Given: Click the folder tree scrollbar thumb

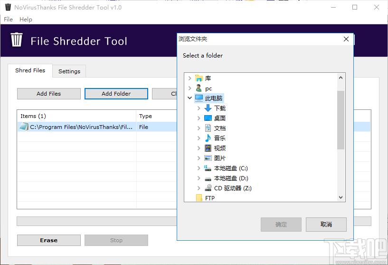Looking at the screenshot, I should tap(341, 120).
